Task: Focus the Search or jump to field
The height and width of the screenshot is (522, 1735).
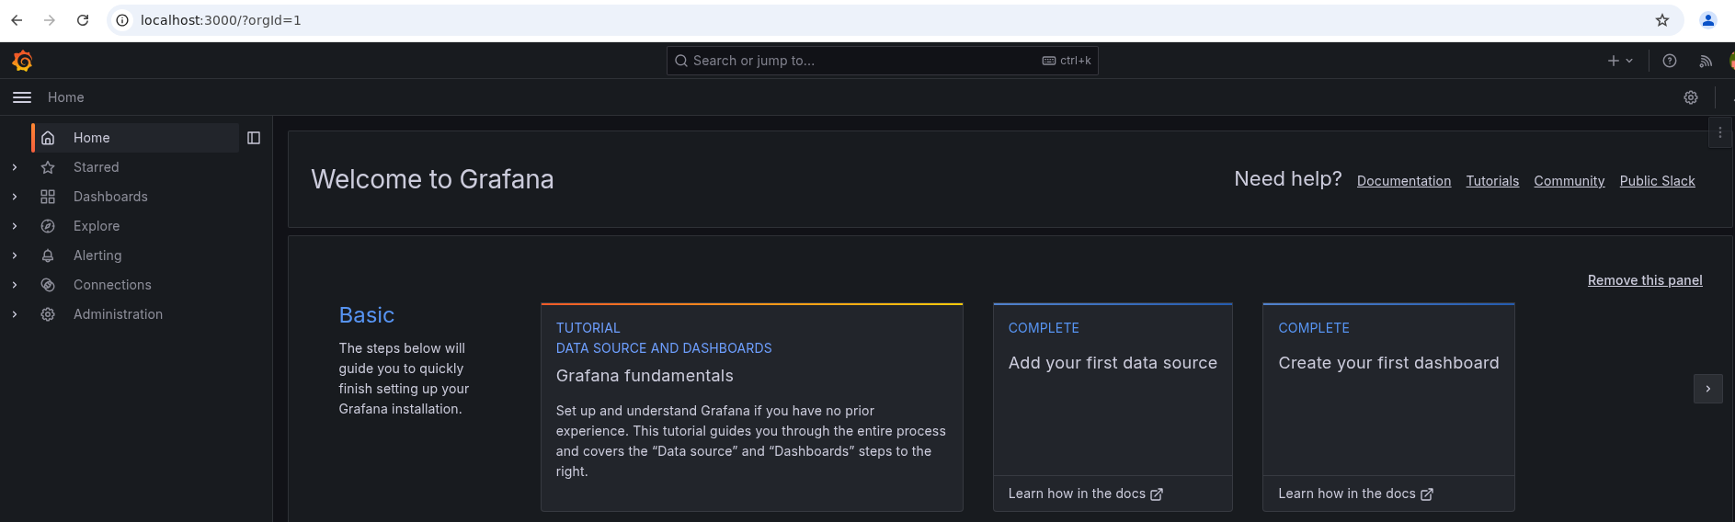Action: [883, 61]
